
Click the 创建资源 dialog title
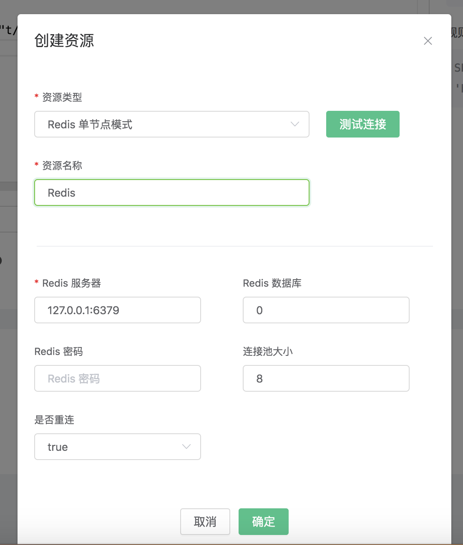(x=64, y=41)
